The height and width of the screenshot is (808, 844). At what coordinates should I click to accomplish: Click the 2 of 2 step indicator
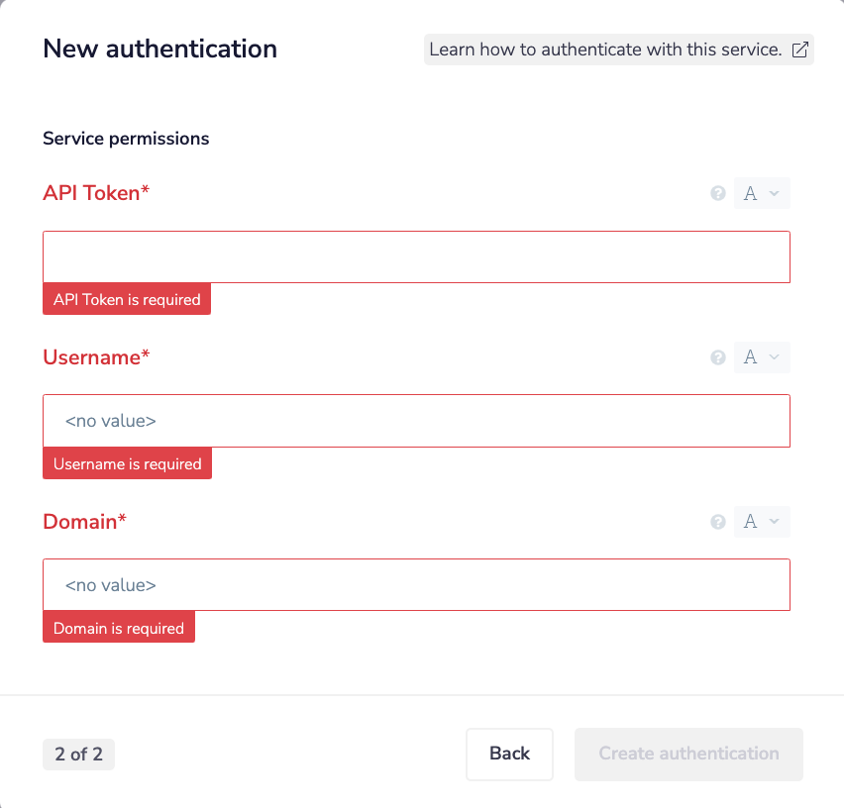[x=78, y=754]
